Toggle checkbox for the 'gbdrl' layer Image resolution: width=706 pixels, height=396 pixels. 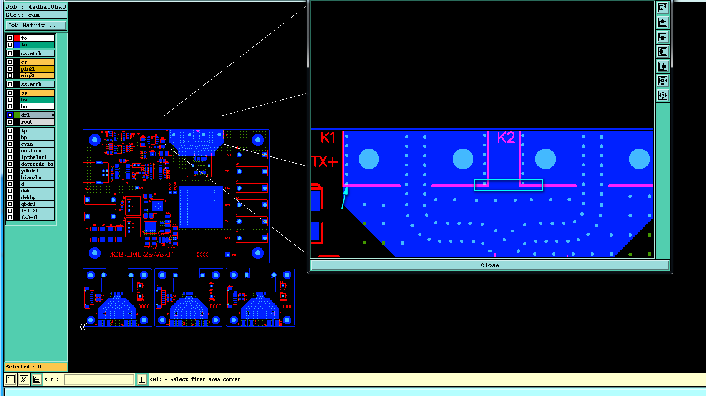click(x=10, y=204)
